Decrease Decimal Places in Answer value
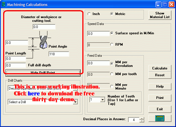Viewport: 176px width, 127px height. pyautogui.click(x=142, y=121)
